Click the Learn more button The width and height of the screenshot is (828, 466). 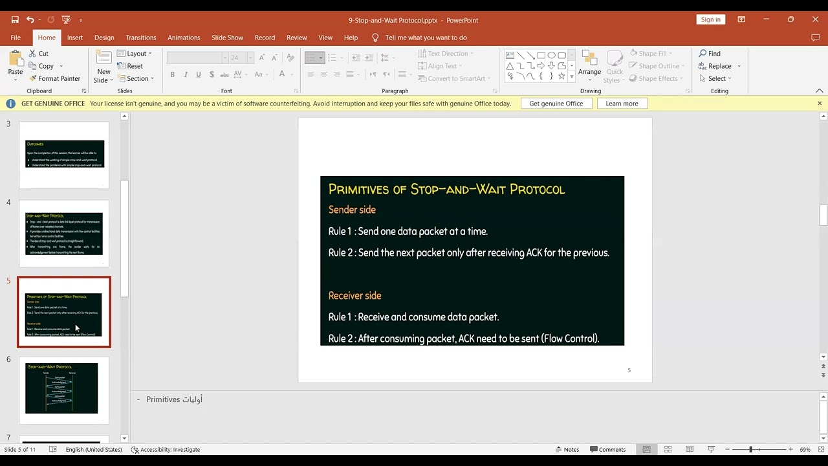(x=622, y=104)
